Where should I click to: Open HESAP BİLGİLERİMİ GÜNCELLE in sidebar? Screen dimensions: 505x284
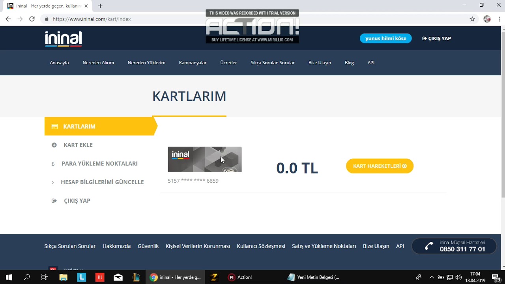tap(102, 182)
